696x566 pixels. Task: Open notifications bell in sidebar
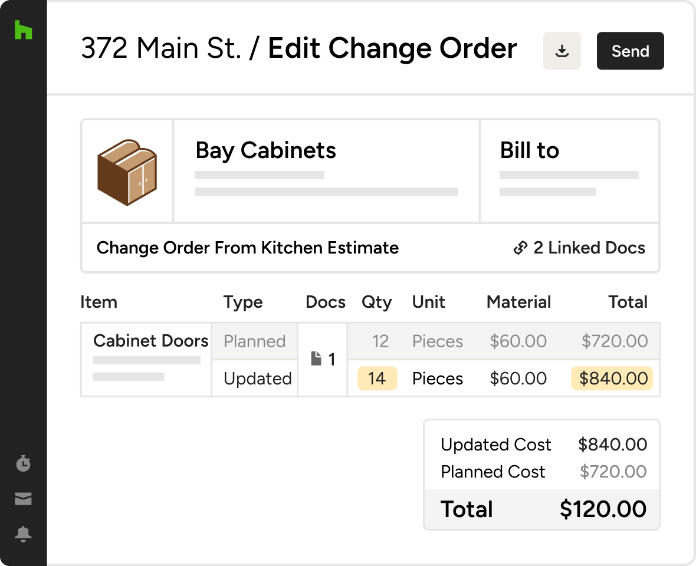click(x=23, y=534)
